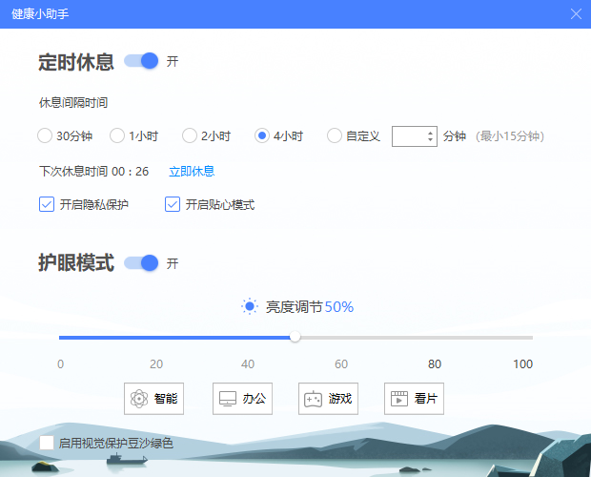Click the brightness sun icon
The width and height of the screenshot is (591, 477).
click(x=250, y=306)
